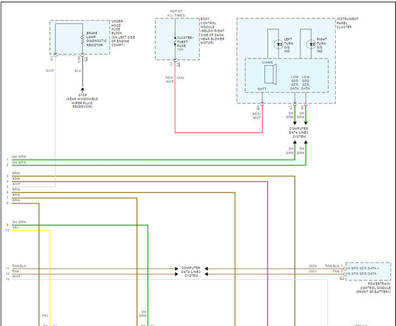The image size is (396, 326).
Task: Click YEL label on line 10
Action: pyautogui.click(x=15, y=227)
